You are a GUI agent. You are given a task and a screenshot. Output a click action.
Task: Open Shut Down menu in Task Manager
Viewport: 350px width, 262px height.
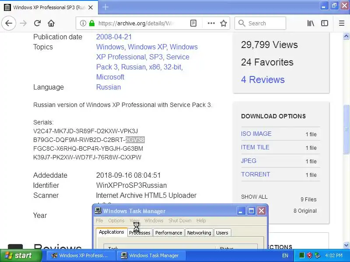click(180, 221)
